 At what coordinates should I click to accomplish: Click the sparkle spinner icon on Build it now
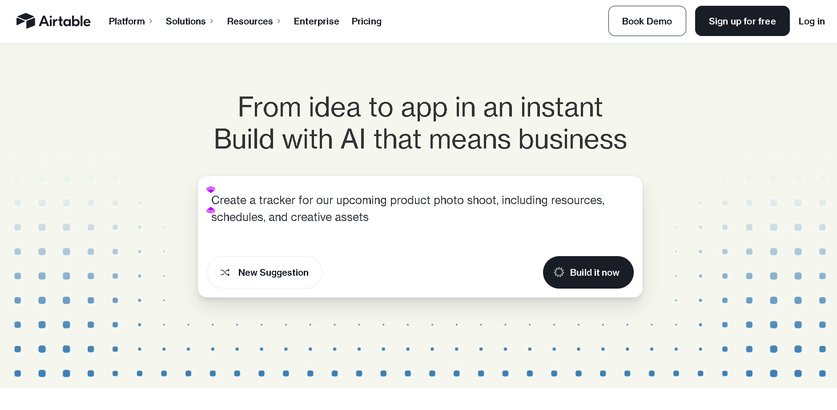click(x=559, y=273)
